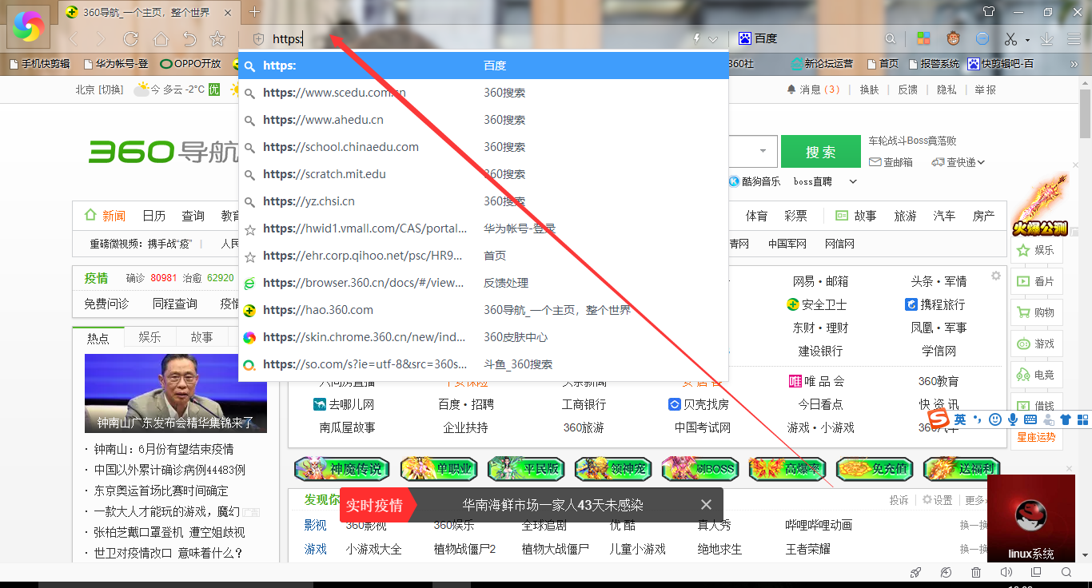Open the downloads arrow icon

pyautogui.click(x=1046, y=38)
